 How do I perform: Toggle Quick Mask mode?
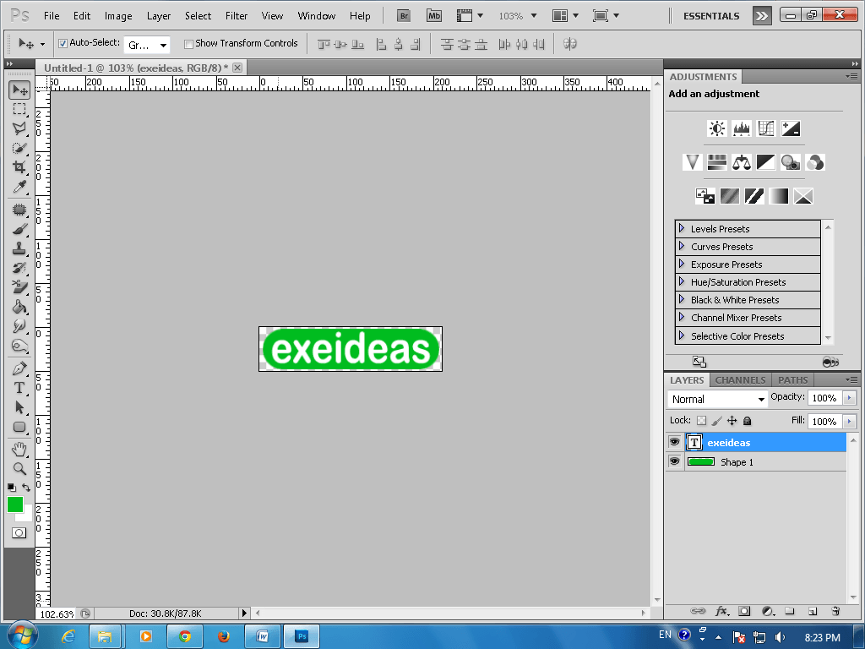[x=19, y=533]
